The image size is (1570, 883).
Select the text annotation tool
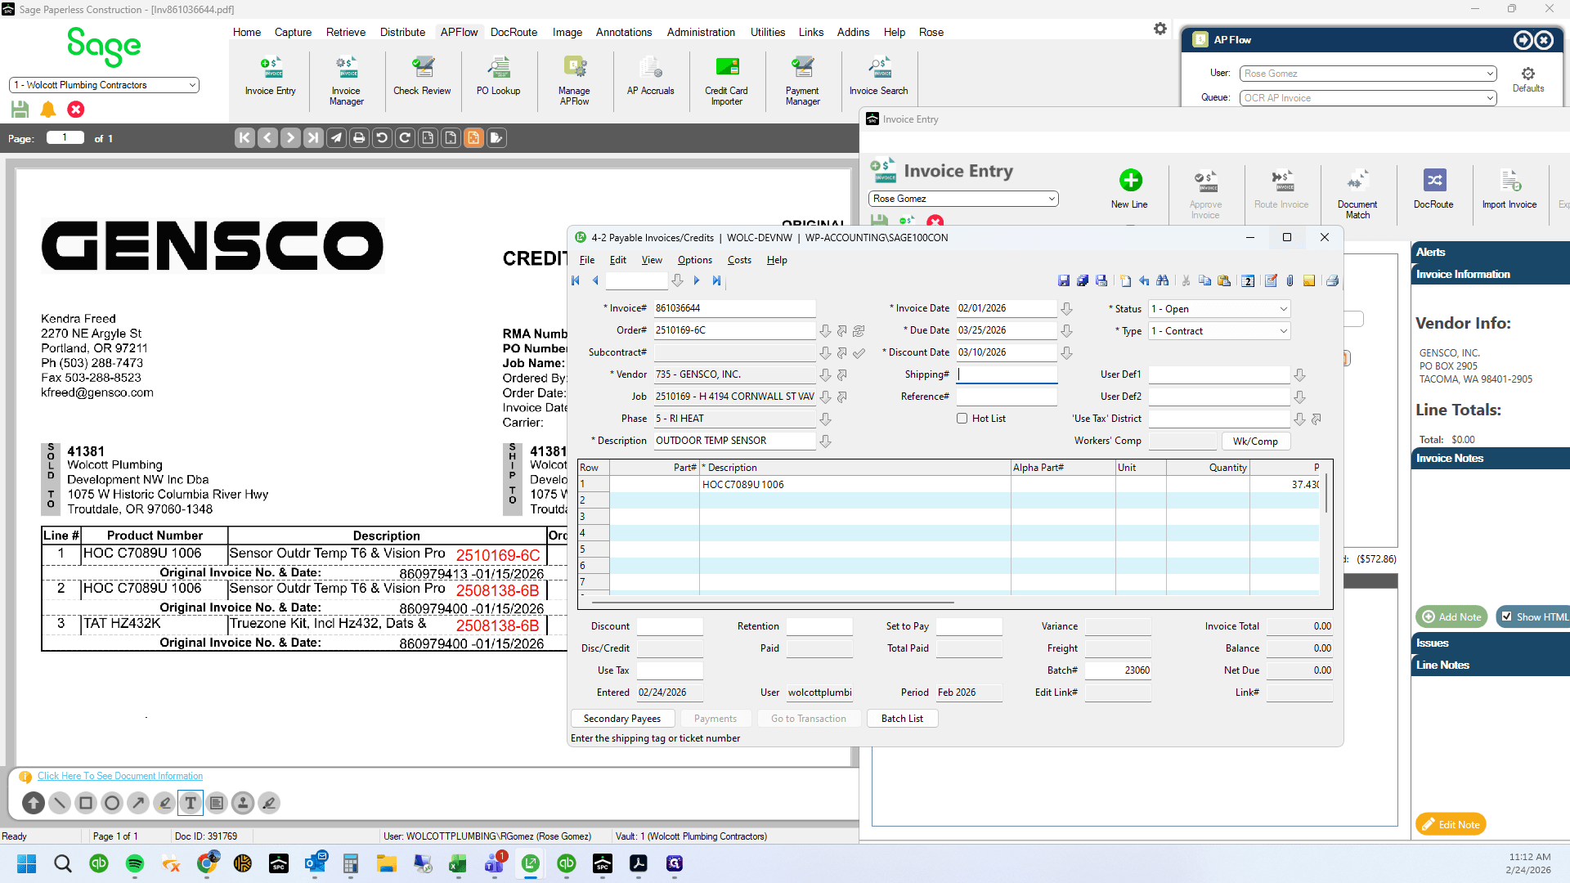click(191, 803)
